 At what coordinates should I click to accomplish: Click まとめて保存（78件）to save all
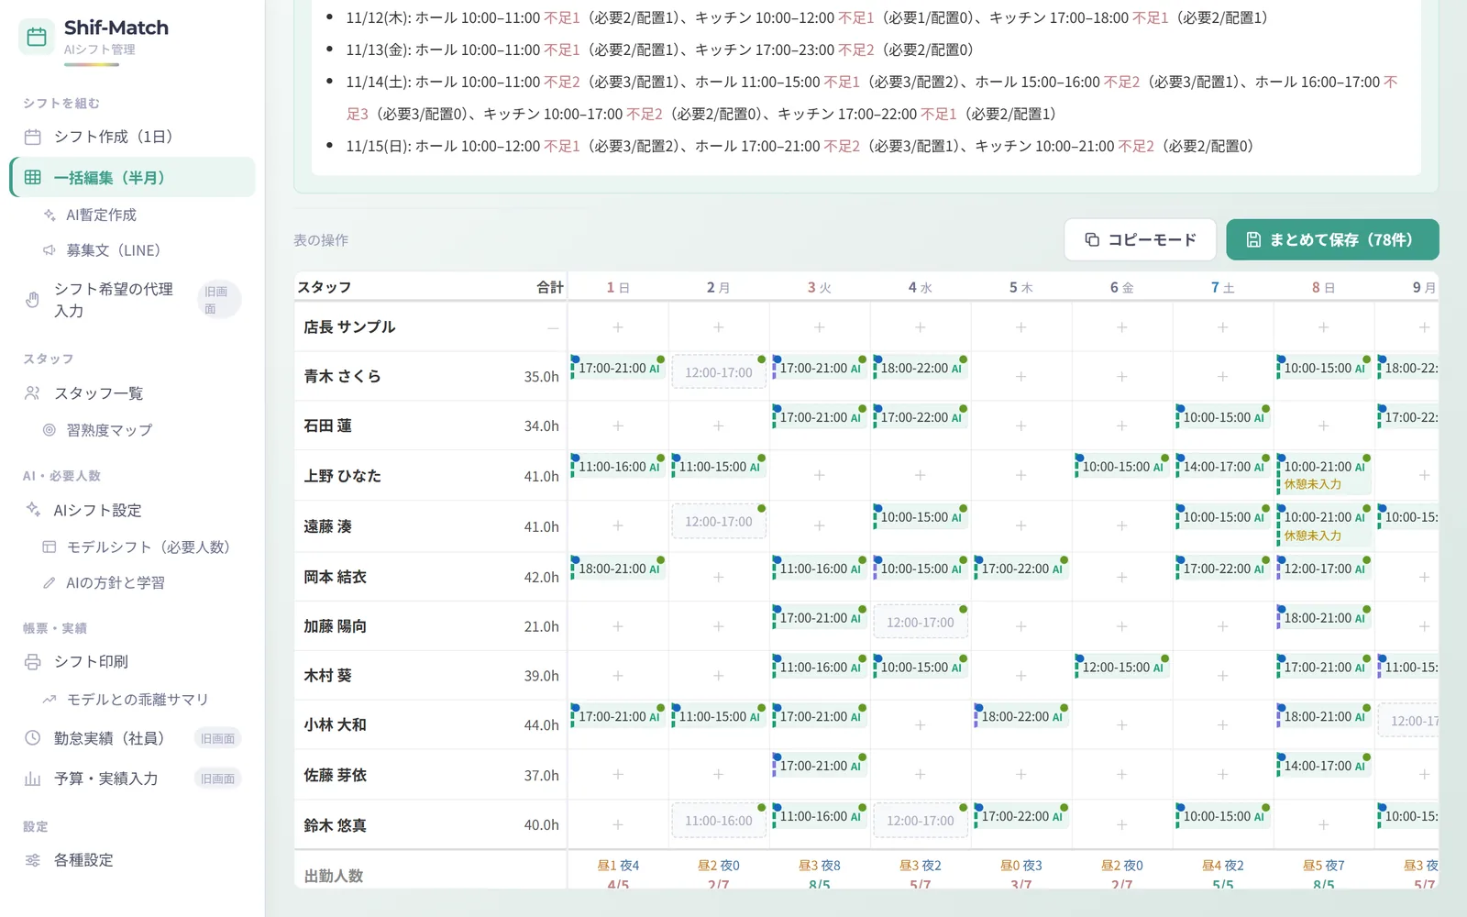[1332, 239]
